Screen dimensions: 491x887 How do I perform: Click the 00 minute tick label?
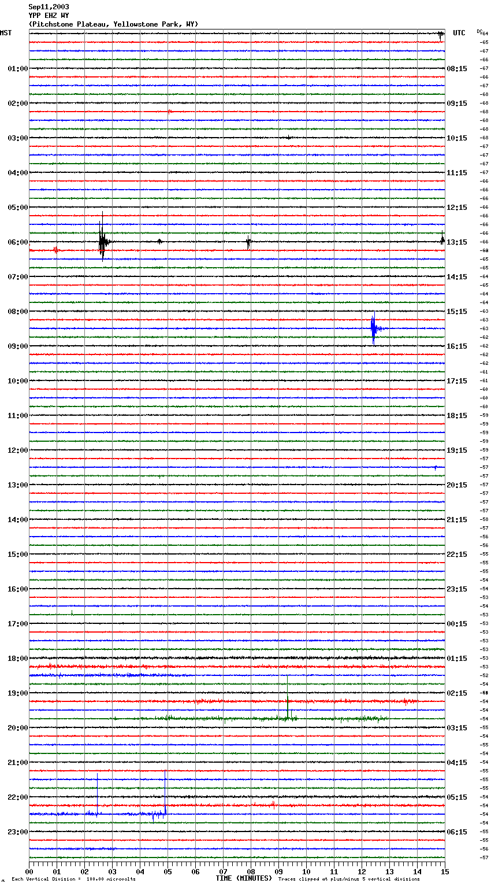click(29, 872)
